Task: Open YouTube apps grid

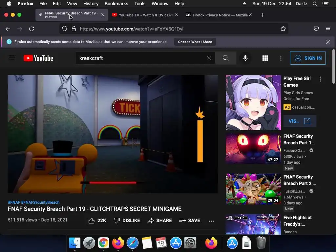Action: (265, 58)
